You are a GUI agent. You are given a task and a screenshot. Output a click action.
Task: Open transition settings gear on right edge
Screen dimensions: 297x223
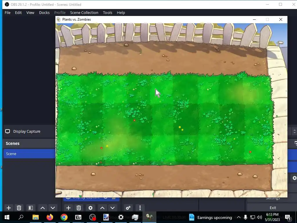294,178
